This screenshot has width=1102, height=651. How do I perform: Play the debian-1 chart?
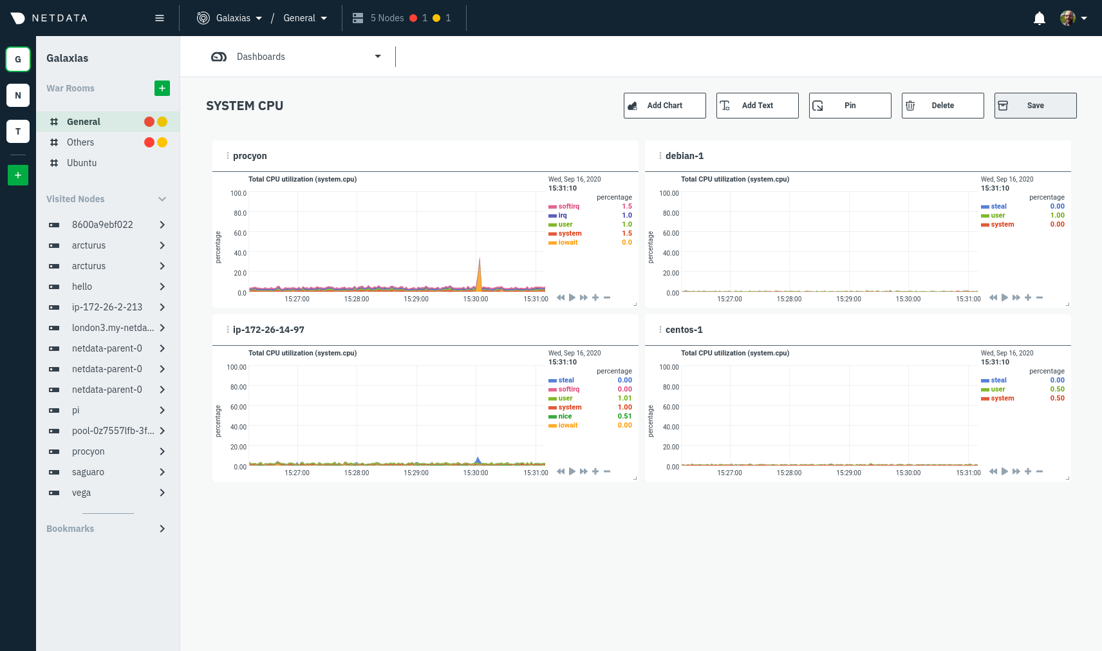1005,297
